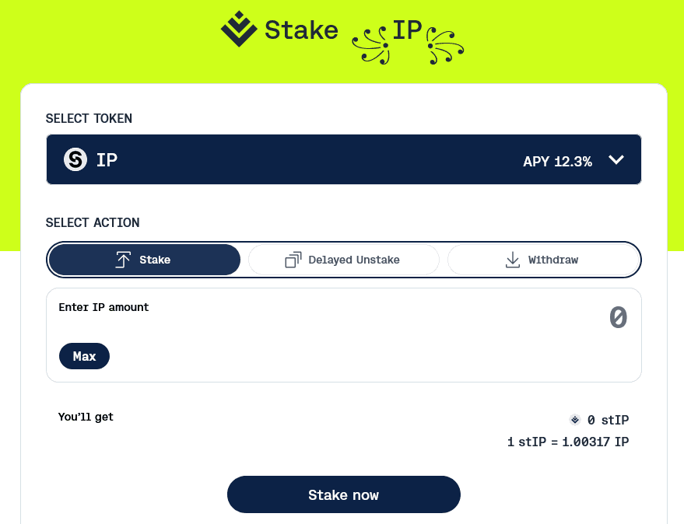Click the decorative swirl right of IP title
Viewport: 684px width, 524px height.
[445, 46]
